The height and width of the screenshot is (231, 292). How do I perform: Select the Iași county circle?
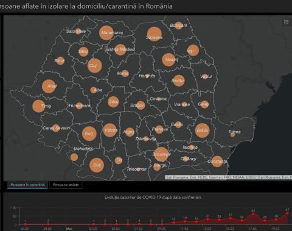tap(193, 50)
